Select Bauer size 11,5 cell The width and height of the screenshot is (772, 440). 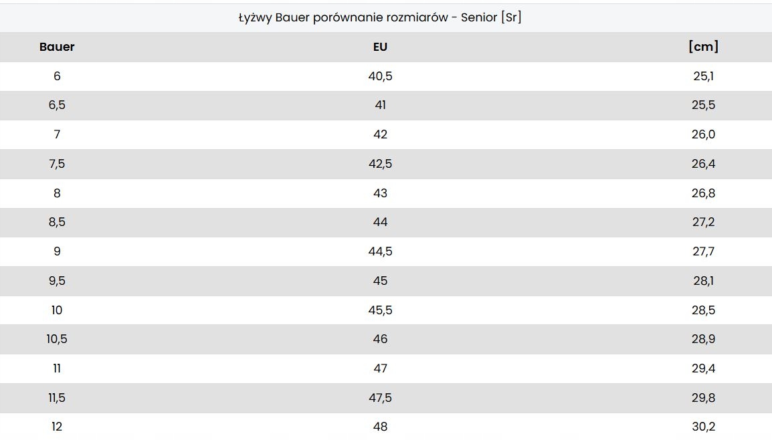(57, 398)
